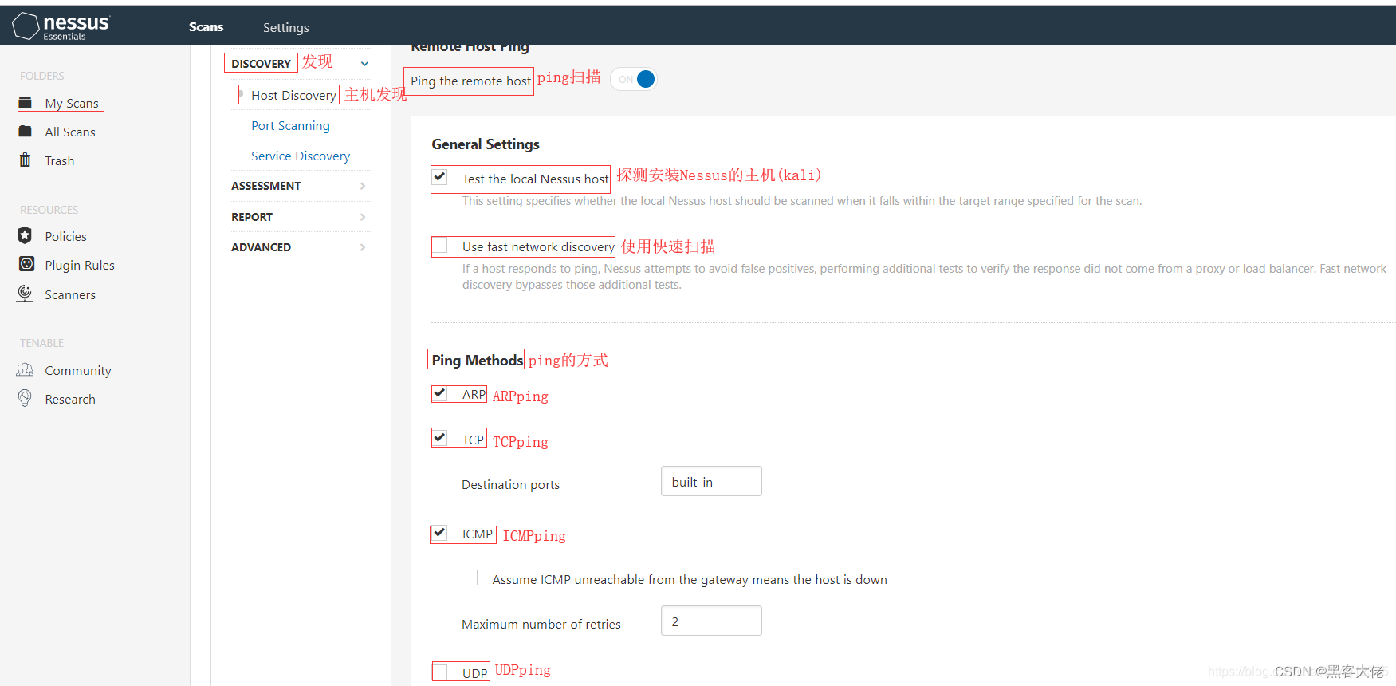Open the Community link
The height and width of the screenshot is (686, 1396).
click(x=78, y=370)
